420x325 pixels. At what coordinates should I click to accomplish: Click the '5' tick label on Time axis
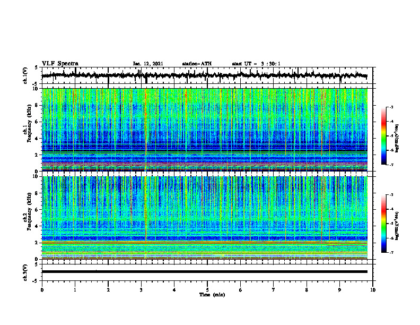point(207,290)
